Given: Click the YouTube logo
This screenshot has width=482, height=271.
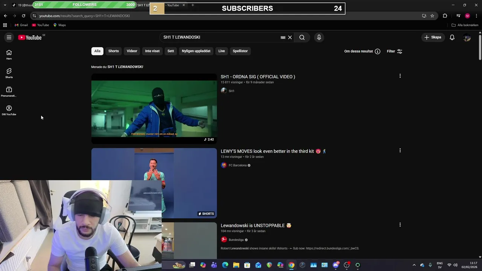Looking at the screenshot, I should coord(30,37).
